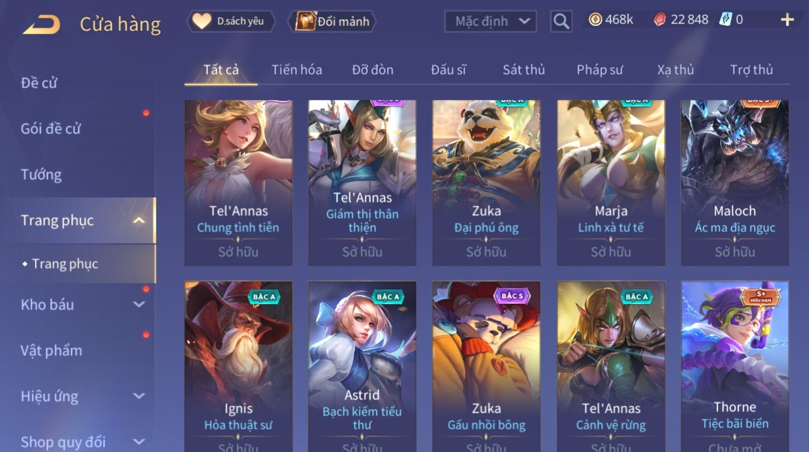Image resolution: width=809 pixels, height=452 pixels.
Task: Open the Mặc định sort dropdown
Action: 490,22
